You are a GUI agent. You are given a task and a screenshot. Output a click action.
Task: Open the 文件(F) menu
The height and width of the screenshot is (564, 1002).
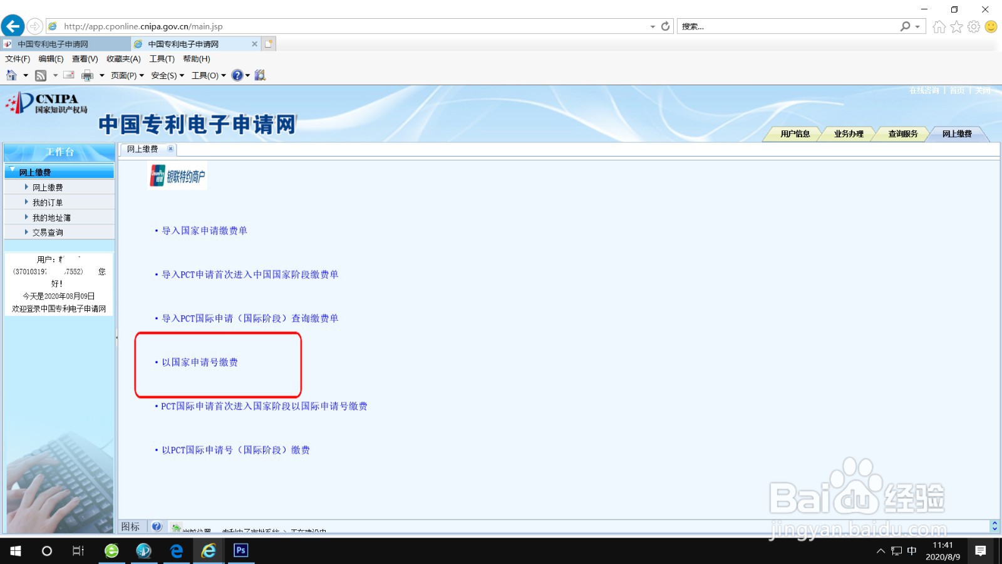click(18, 59)
